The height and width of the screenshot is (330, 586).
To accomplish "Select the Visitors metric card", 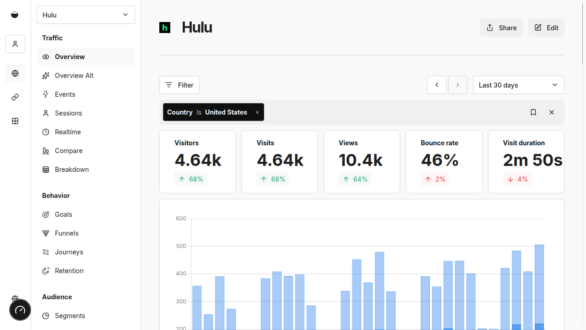I will click(x=197, y=161).
